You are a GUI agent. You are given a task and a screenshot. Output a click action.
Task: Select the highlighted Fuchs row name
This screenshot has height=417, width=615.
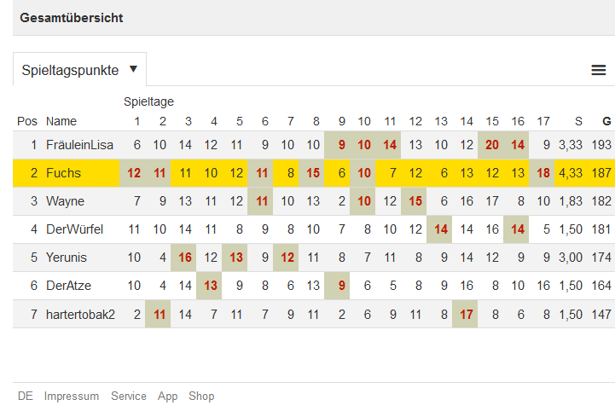pyautogui.click(x=63, y=173)
